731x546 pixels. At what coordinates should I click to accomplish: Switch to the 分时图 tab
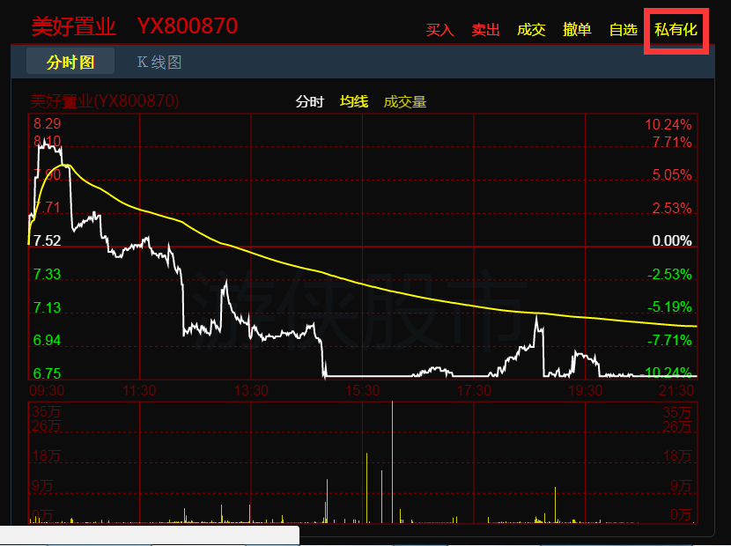click(70, 63)
